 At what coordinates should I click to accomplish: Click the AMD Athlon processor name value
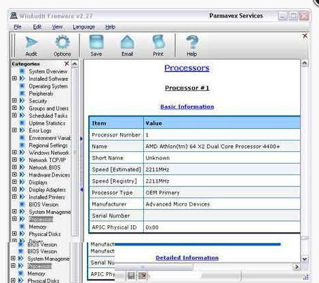pos(212,147)
